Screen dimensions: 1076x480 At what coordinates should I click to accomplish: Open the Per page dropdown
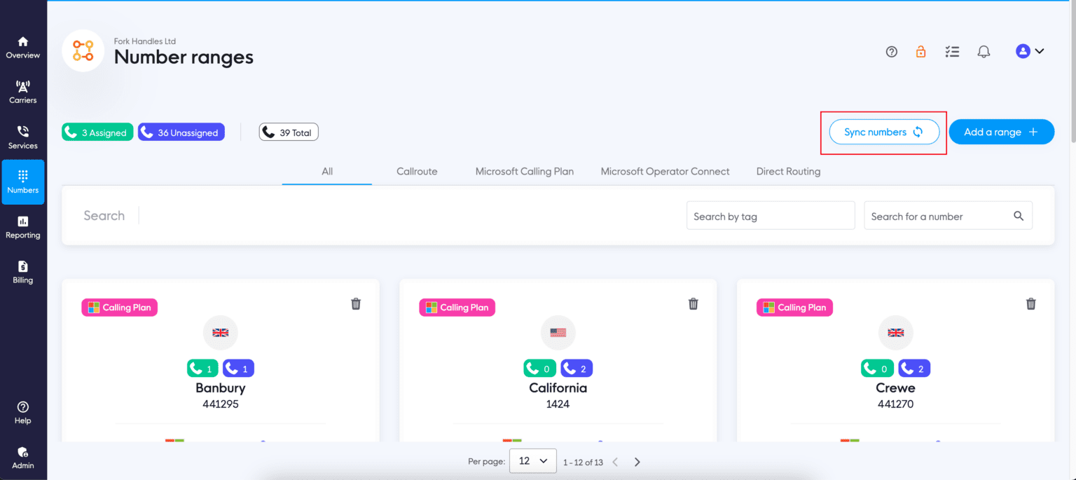532,461
